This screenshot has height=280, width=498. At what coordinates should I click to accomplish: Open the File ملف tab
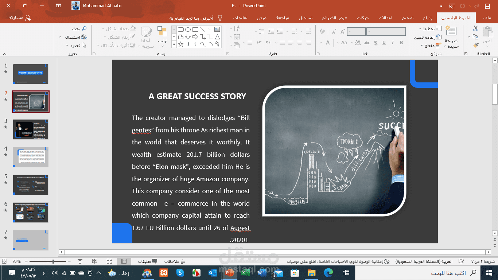[x=487, y=18]
